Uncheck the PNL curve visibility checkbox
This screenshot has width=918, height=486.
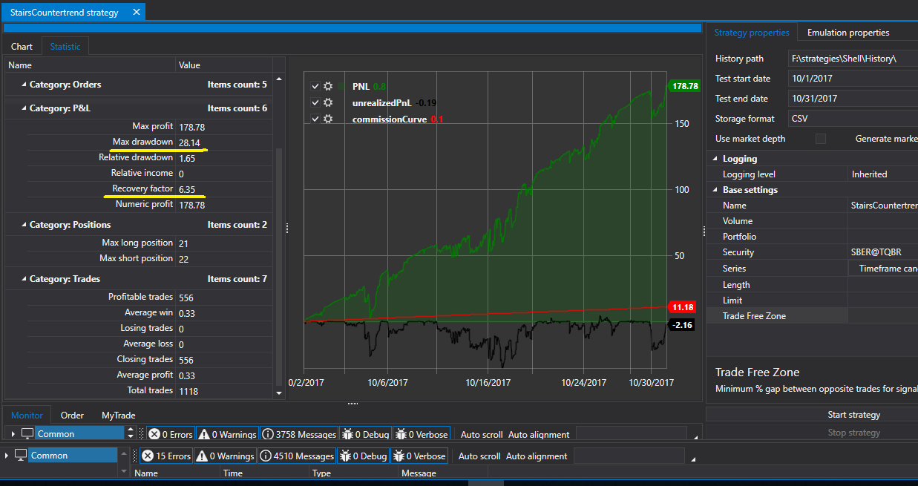pyautogui.click(x=315, y=86)
